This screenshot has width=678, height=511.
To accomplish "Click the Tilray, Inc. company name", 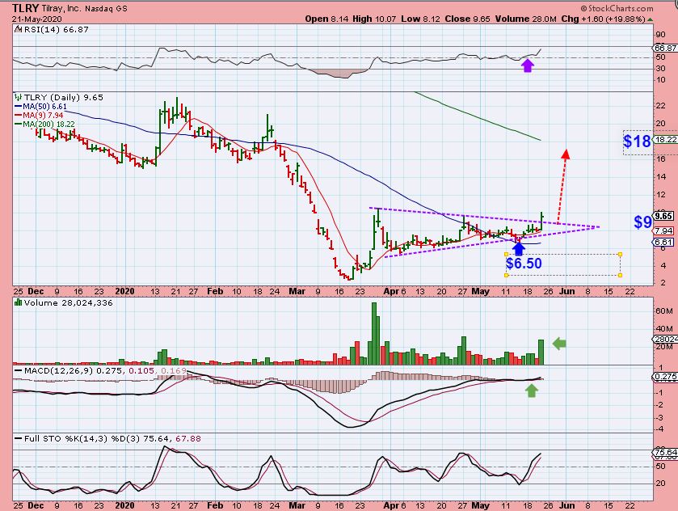I will [x=62, y=9].
